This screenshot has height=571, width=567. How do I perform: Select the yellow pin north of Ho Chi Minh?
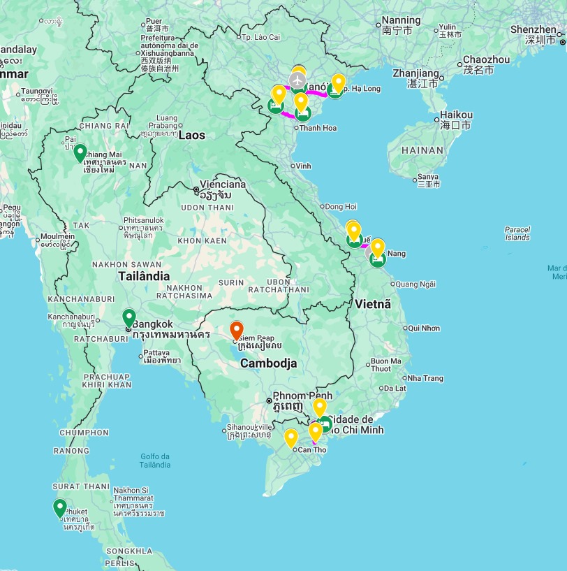coord(320,407)
